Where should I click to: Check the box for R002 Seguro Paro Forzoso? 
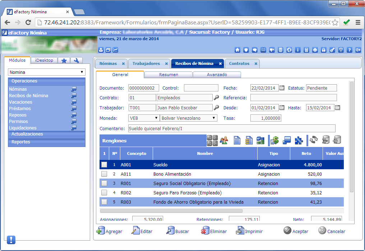click(x=104, y=193)
